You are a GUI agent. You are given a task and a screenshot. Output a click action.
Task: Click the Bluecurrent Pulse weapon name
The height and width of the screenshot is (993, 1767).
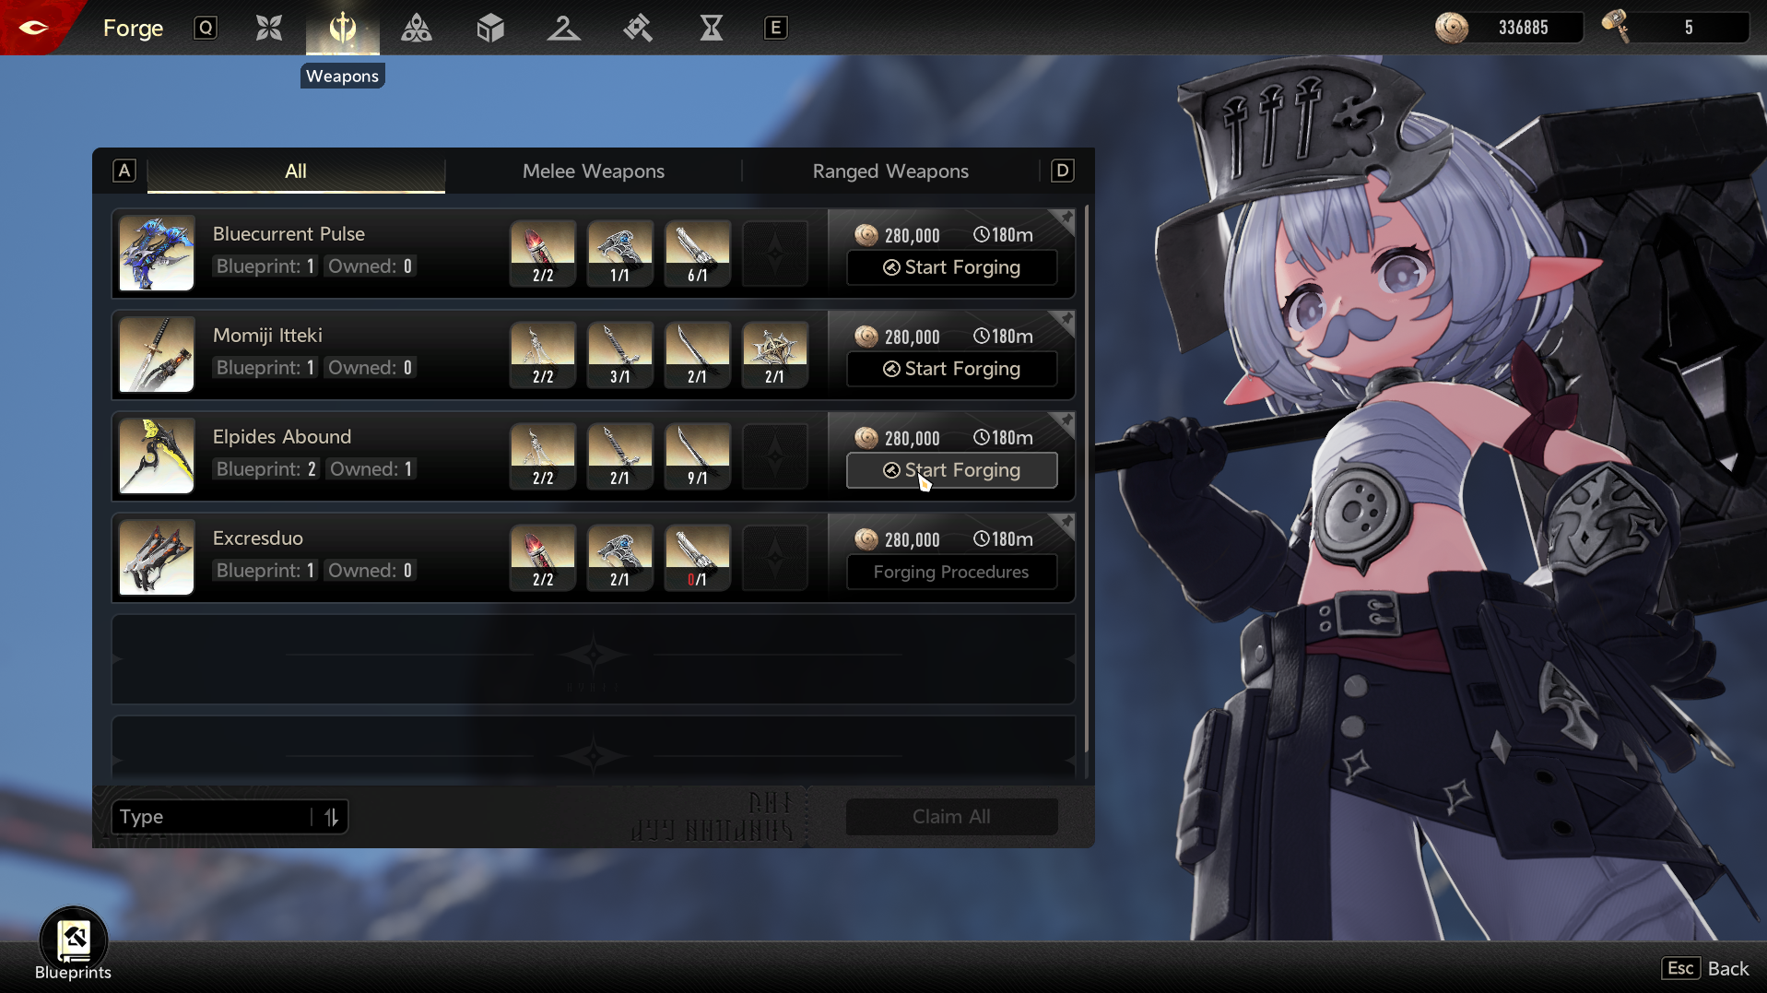(x=289, y=234)
